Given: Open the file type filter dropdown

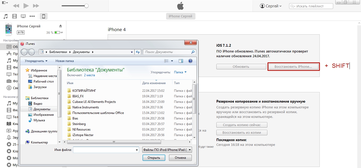Looking at the screenshot, I should (167, 150).
